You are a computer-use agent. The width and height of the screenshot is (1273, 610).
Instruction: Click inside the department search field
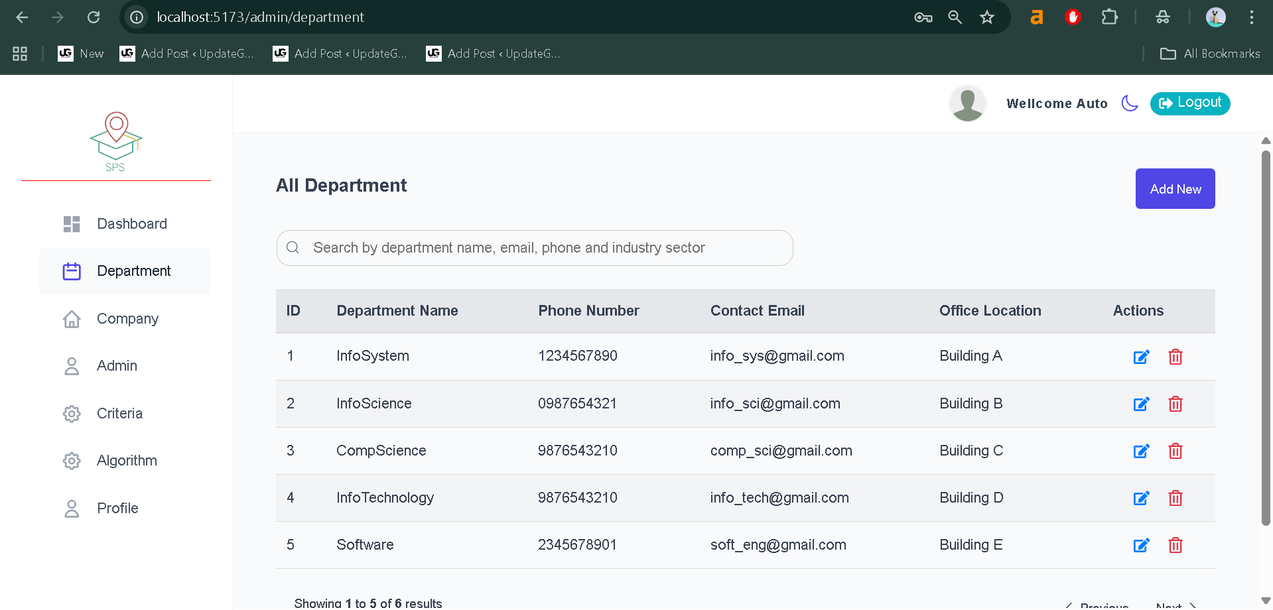point(535,247)
